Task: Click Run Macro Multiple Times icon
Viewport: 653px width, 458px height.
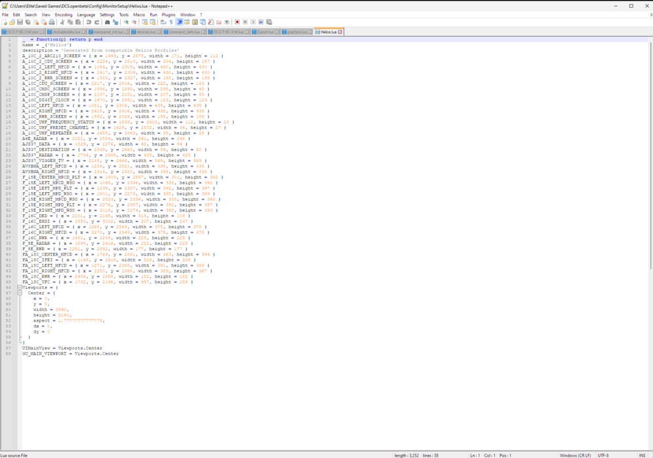Action: pyautogui.click(x=261, y=22)
